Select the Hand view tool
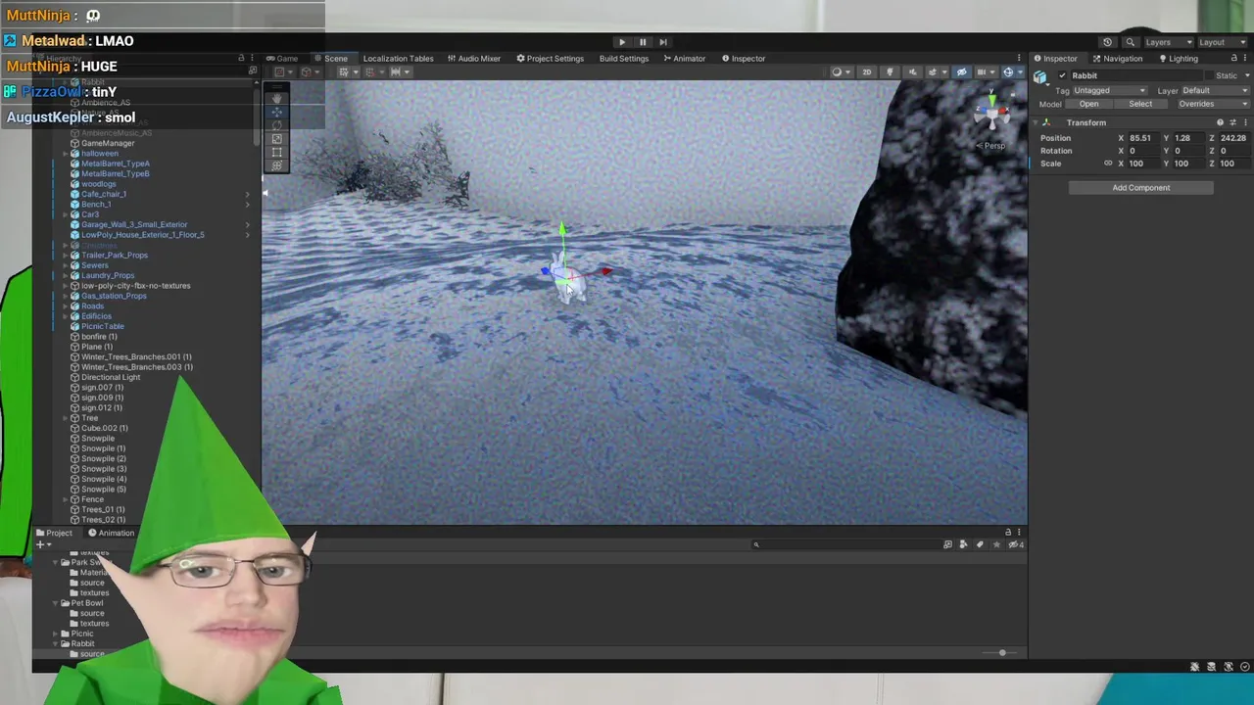 click(x=277, y=99)
